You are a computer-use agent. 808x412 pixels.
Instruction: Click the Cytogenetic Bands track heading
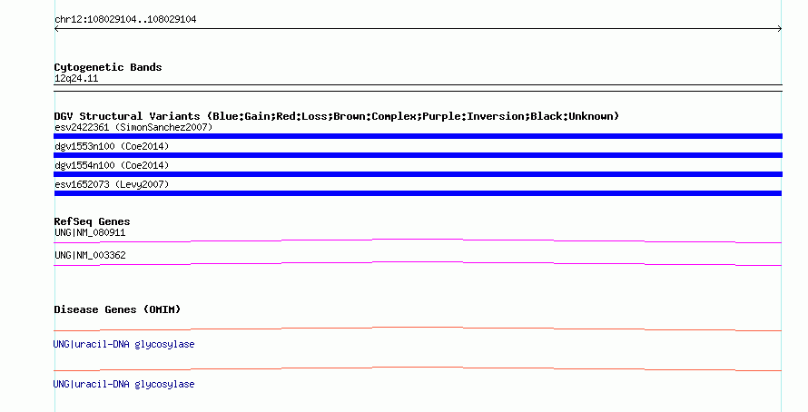point(108,67)
